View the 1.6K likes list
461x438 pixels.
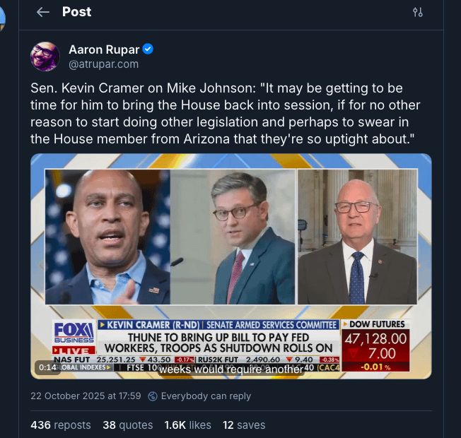click(x=187, y=425)
